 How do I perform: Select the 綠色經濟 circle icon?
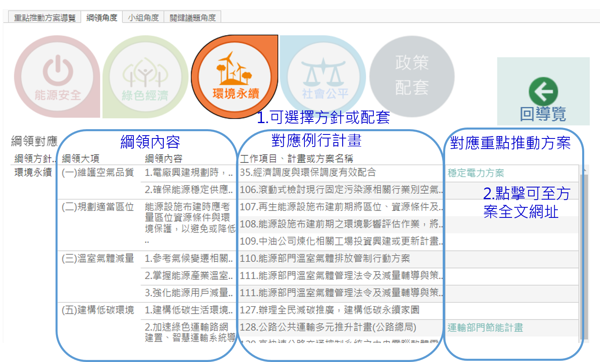pyautogui.click(x=145, y=77)
